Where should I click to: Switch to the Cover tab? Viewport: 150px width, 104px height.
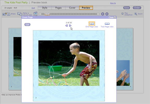point(72,8)
